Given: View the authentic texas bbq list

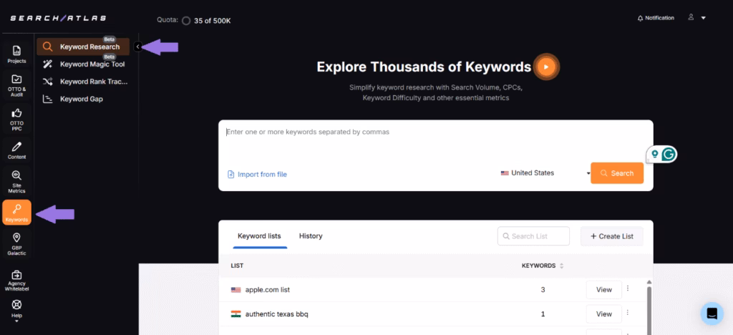Looking at the screenshot, I should click(x=604, y=314).
